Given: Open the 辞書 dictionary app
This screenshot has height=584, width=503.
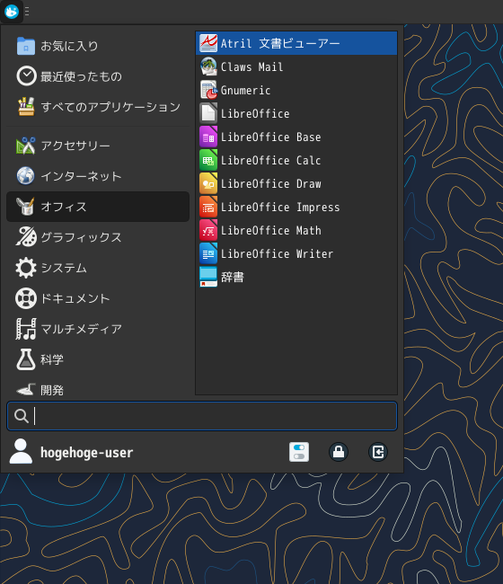Looking at the screenshot, I should pyautogui.click(x=296, y=277).
